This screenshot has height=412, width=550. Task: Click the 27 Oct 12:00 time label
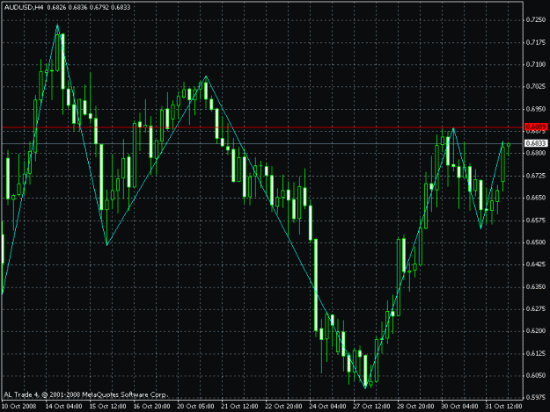[x=371, y=407]
